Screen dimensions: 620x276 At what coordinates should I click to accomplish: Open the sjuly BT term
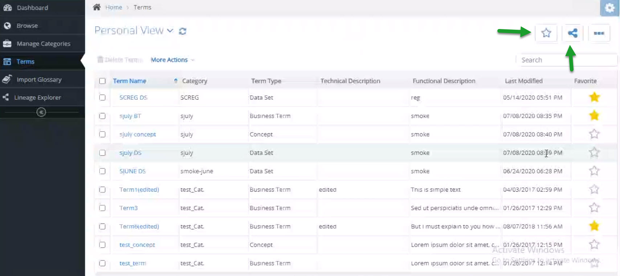point(130,116)
